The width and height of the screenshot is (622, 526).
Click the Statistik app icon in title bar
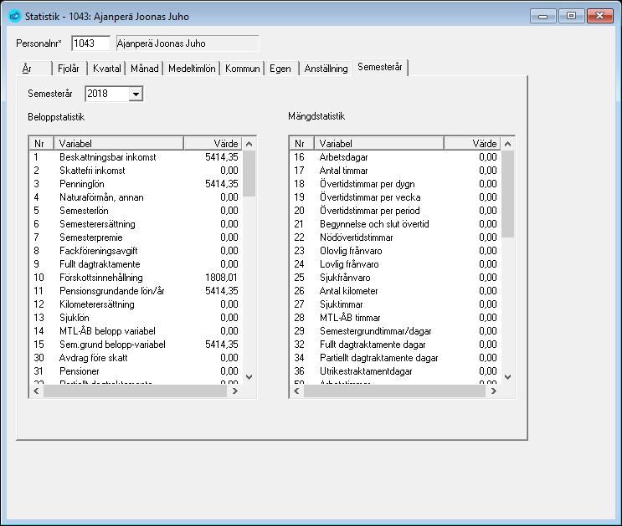(x=15, y=16)
